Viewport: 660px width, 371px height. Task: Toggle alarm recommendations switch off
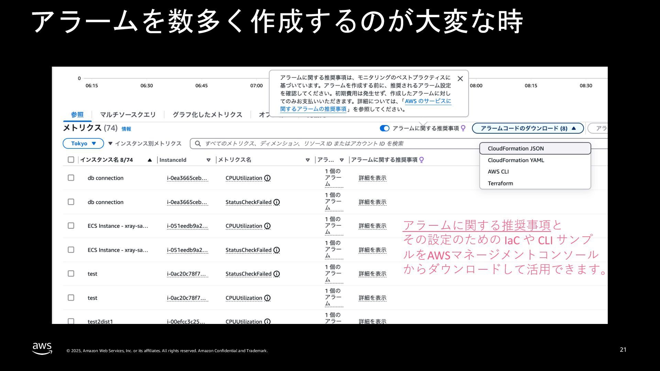click(384, 128)
